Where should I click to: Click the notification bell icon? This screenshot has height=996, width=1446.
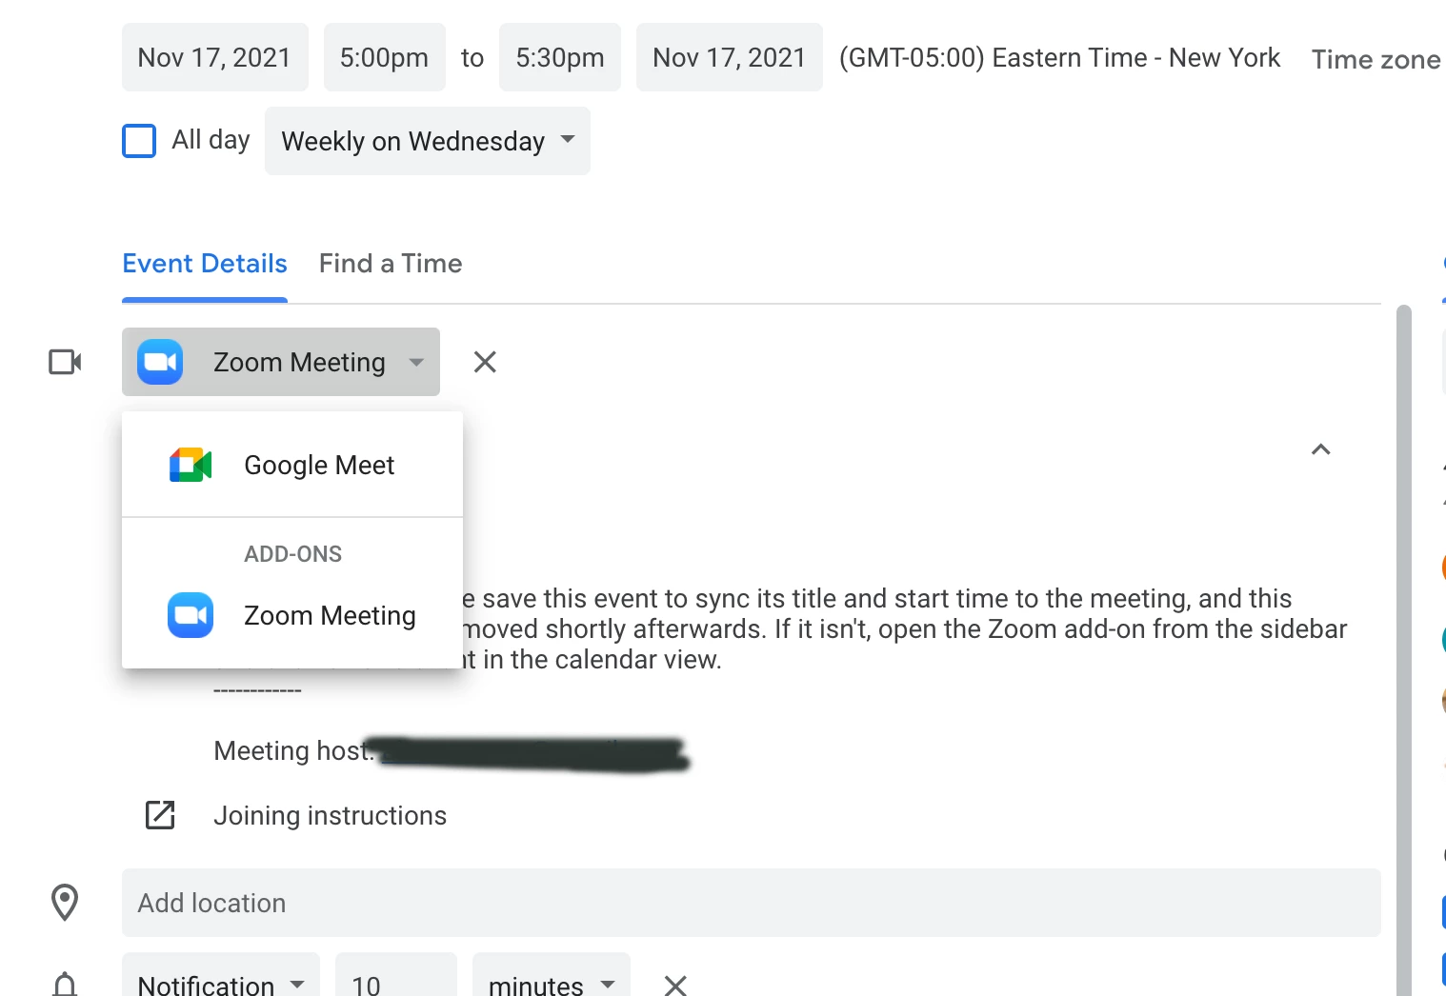pyautogui.click(x=65, y=984)
